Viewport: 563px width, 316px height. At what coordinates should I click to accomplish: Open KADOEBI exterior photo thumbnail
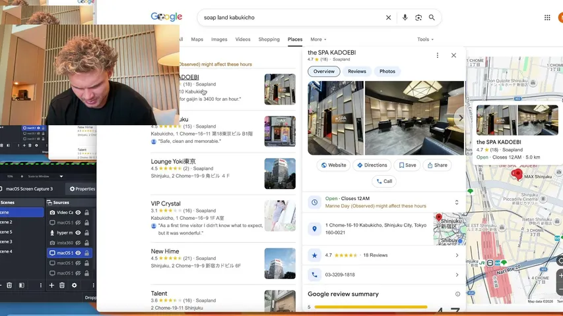[335, 118]
